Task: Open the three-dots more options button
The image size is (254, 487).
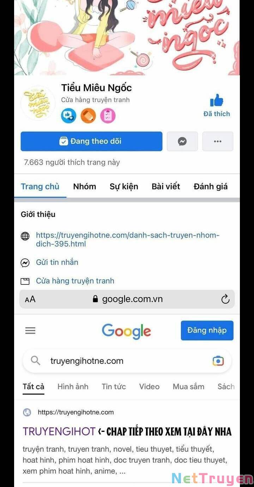Action: pyautogui.click(x=218, y=141)
